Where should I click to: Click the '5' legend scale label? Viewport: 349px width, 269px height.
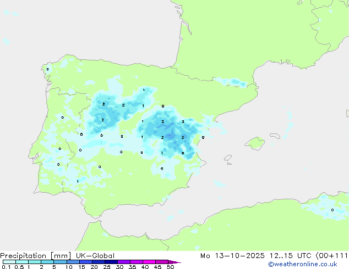pyautogui.click(x=54, y=267)
